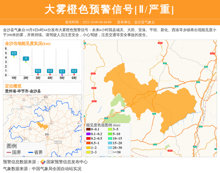Select the 1~2 orange legend swatch
This screenshot has height=173, width=220.
tap(88, 148)
